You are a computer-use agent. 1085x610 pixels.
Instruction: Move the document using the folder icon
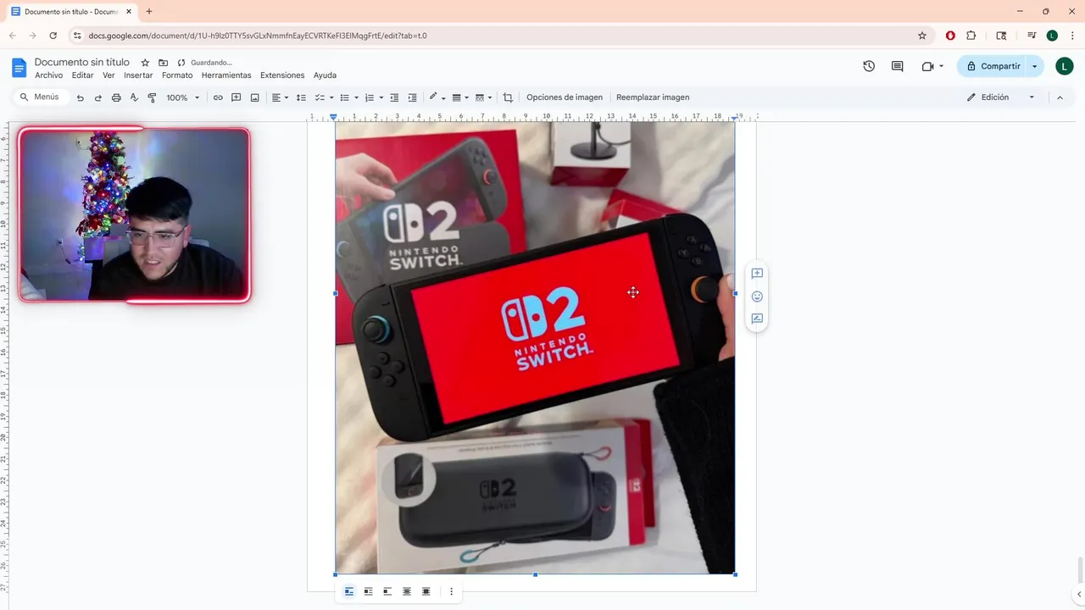coord(163,63)
